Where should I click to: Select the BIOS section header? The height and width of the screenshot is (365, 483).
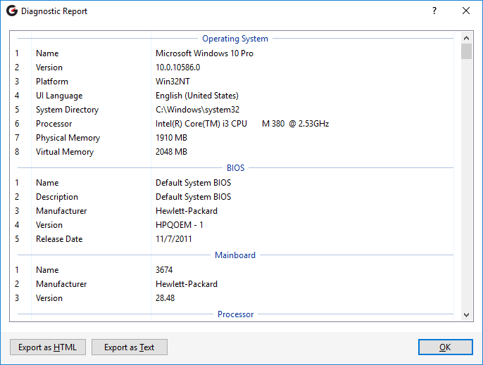pyautogui.click(x=236, y=168)
